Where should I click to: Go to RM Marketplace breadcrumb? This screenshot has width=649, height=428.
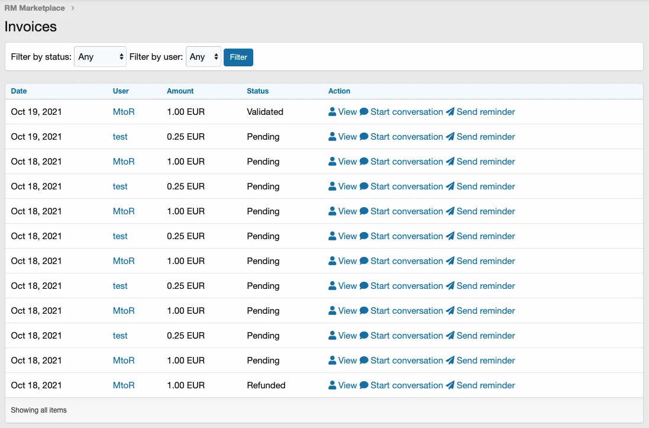(35, 8)
